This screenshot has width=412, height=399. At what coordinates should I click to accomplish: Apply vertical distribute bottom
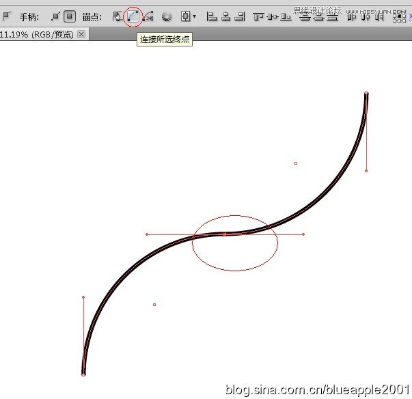[x=332, y=17]
